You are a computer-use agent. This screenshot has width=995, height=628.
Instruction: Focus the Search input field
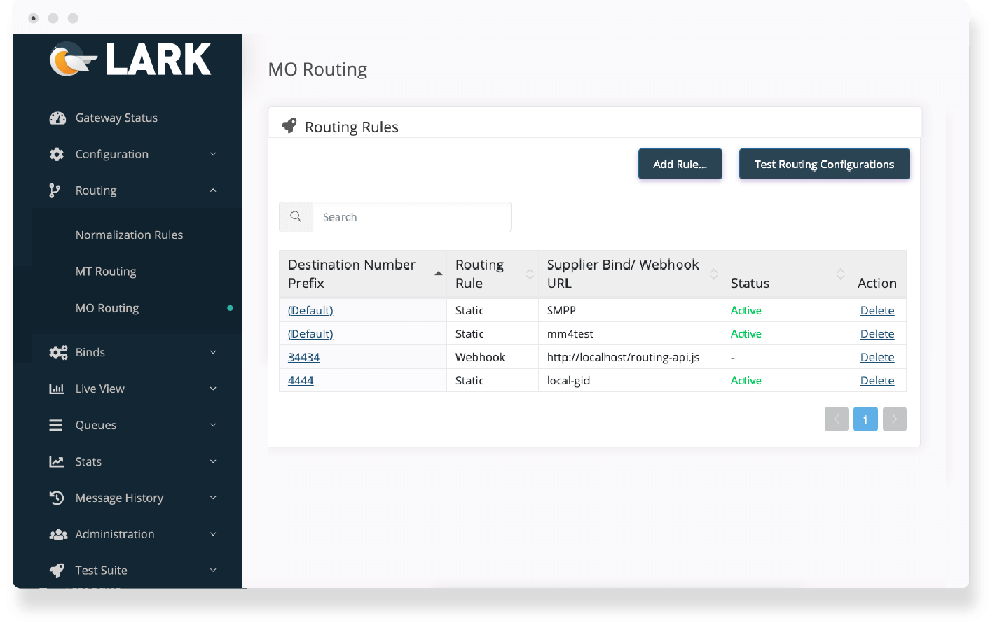[x=412, y=217]
